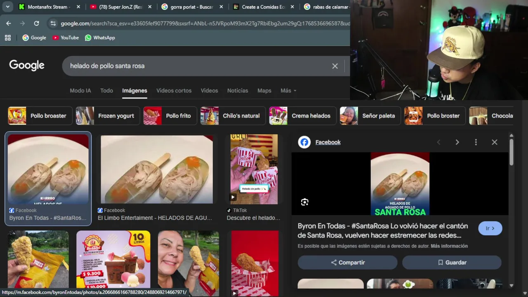Open the three-dot options menu in preview
Viewport: 528px width, 297px height.
point(476,142)
